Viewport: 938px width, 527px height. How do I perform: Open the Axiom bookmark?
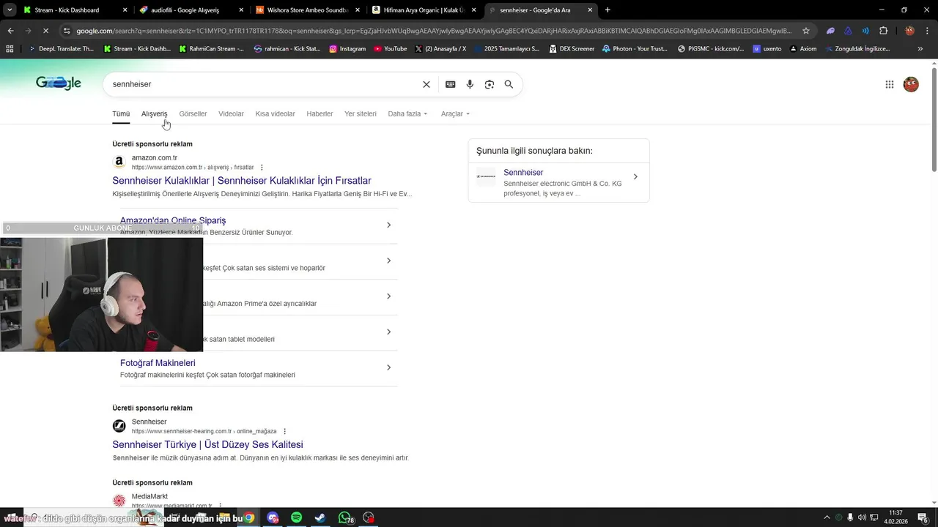click(802, 49)
